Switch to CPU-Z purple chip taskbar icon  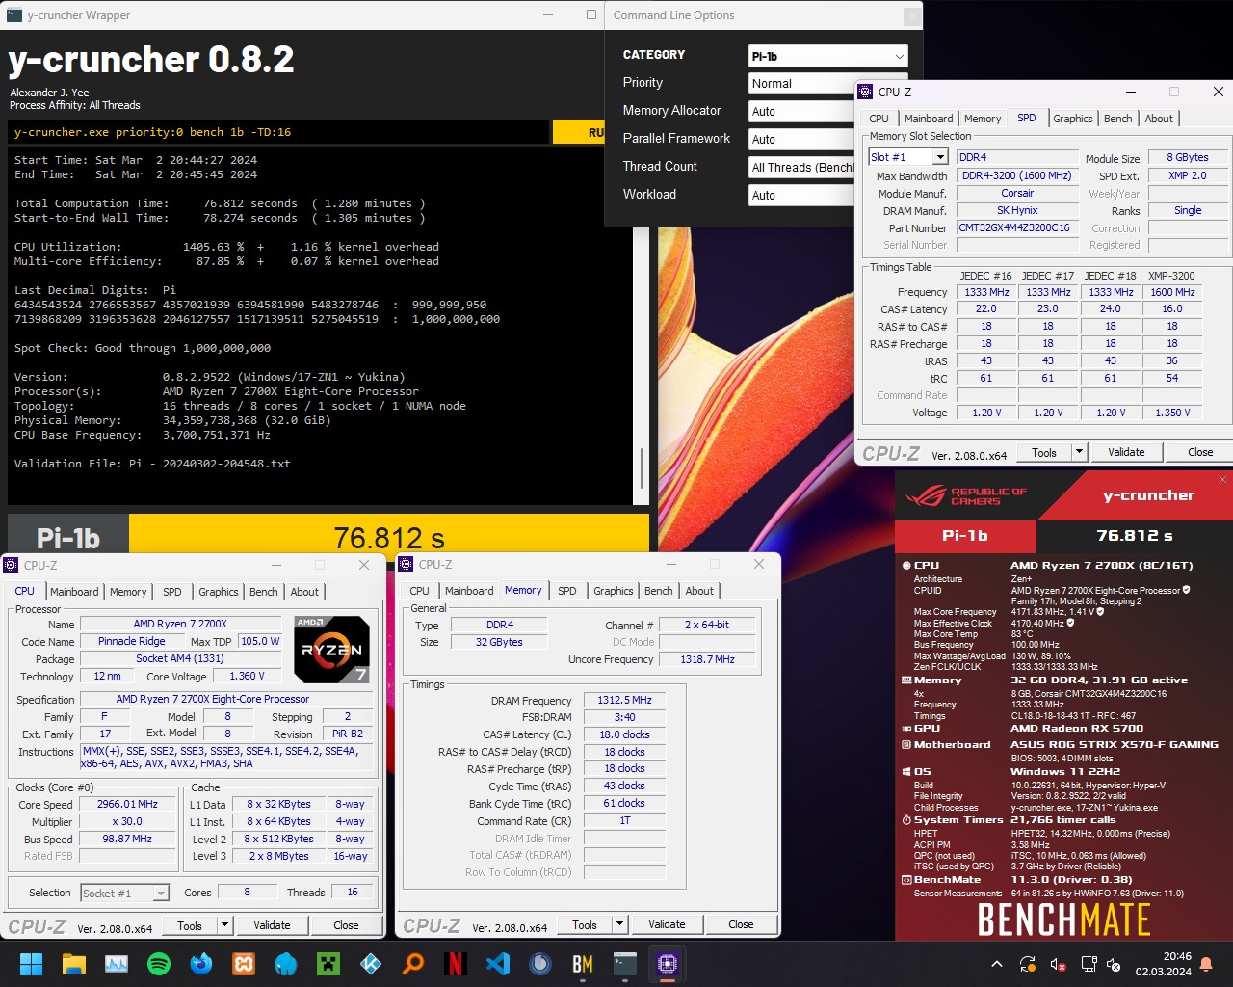pyautogui.click(x=668, y=963)
